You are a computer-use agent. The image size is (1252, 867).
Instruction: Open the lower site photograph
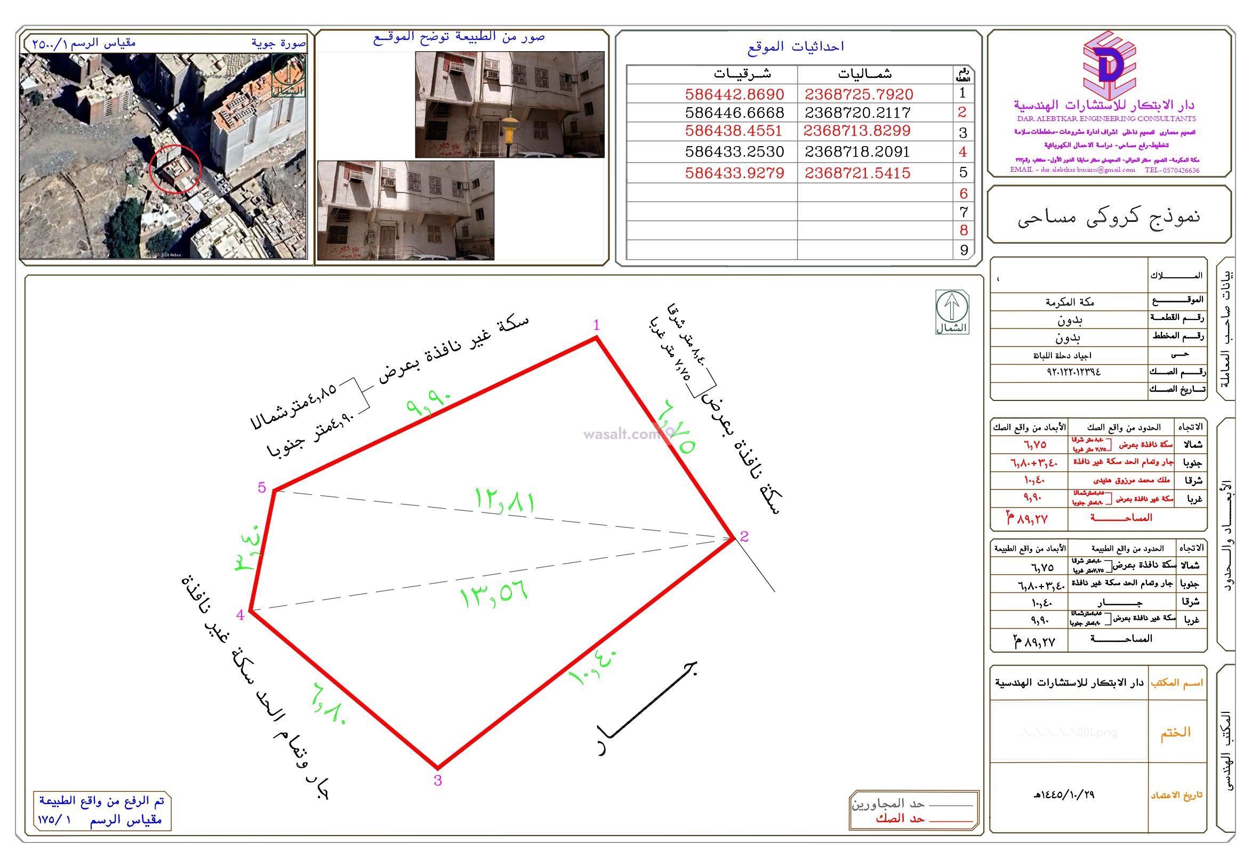point(405,210)
